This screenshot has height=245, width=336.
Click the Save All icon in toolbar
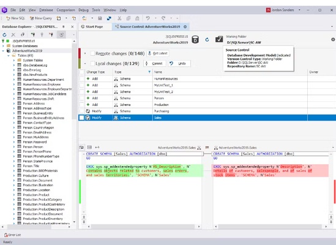[x=109, y=18]
